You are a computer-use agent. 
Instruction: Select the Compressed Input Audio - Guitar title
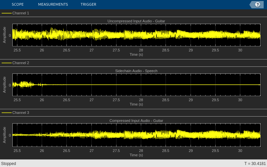click(x=136, y=121)
